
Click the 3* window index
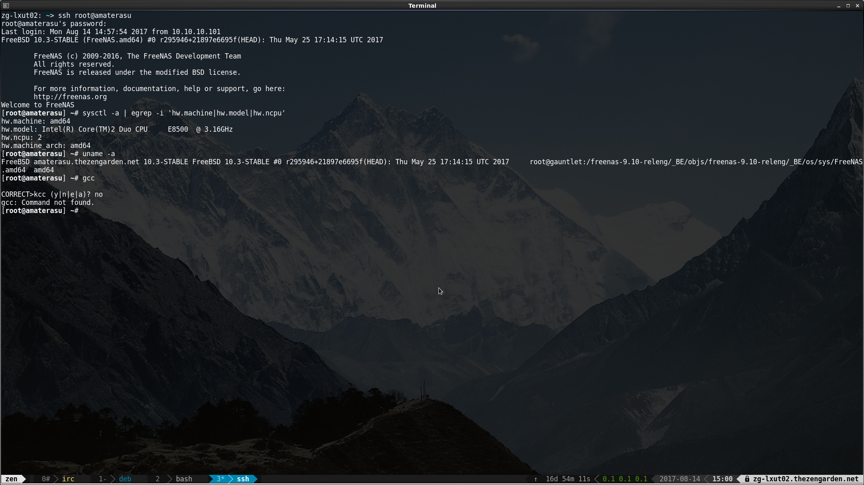(221, 479)
